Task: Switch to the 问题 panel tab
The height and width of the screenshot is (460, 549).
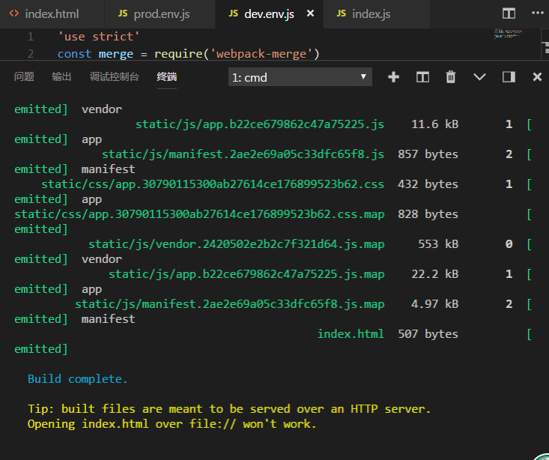Action: [x=24, y=76]
